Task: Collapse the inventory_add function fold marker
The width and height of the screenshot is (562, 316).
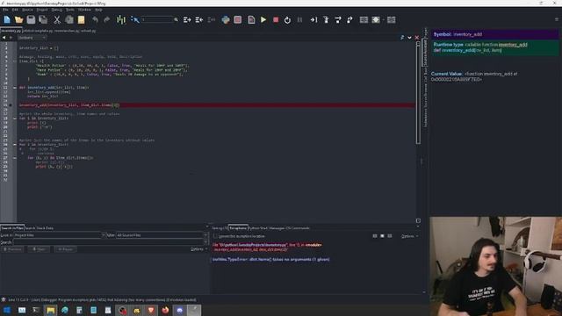Action: [15, 88]
